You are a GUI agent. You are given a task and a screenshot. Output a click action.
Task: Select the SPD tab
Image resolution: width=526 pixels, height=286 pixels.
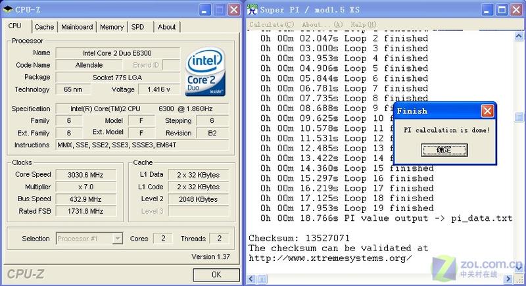tap(137, 27)
